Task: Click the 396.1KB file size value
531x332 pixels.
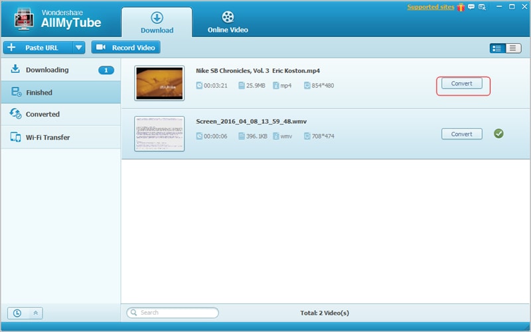Action: pos(257,137)
